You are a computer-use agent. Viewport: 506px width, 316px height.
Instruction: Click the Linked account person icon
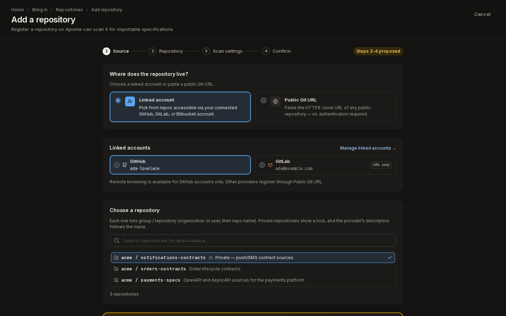pos(130,101)
